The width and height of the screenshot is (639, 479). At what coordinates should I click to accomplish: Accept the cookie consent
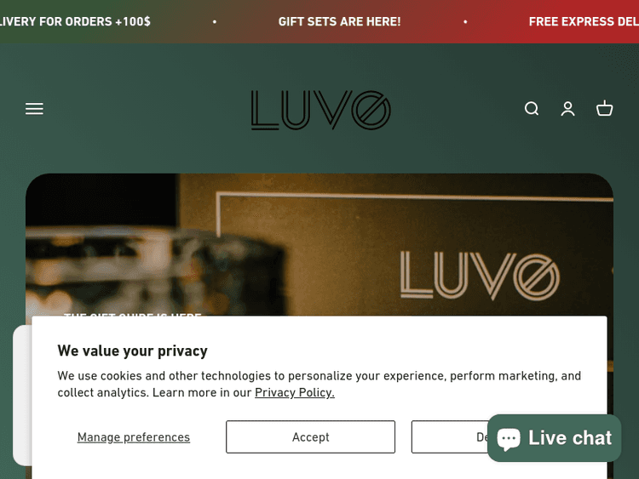pyautogui.click(x=310, y=437)
